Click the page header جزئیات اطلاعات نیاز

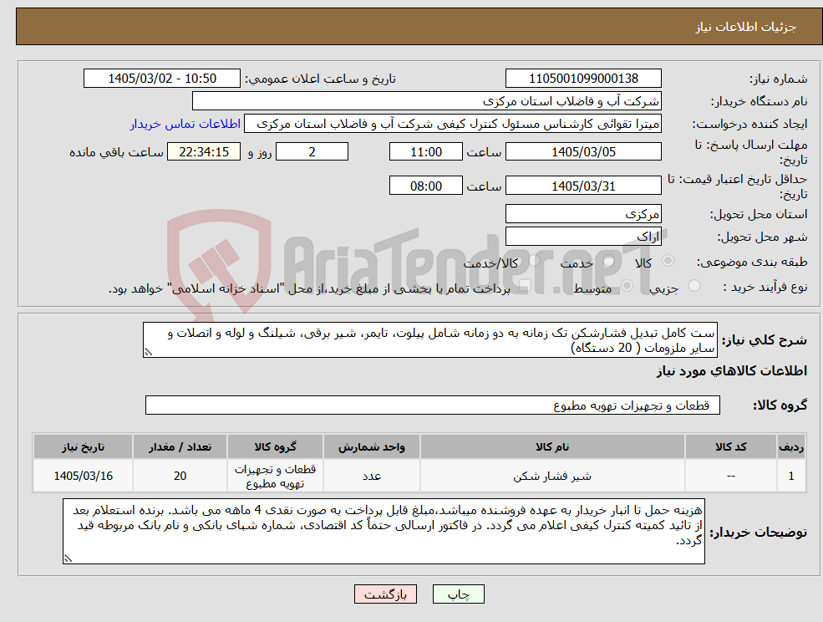pyautogui.click(x=746, y=27)
